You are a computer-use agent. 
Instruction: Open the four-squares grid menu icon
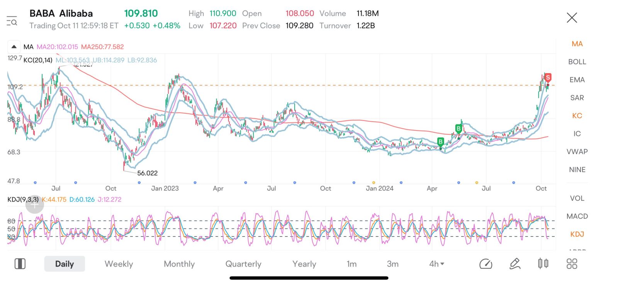572,264
